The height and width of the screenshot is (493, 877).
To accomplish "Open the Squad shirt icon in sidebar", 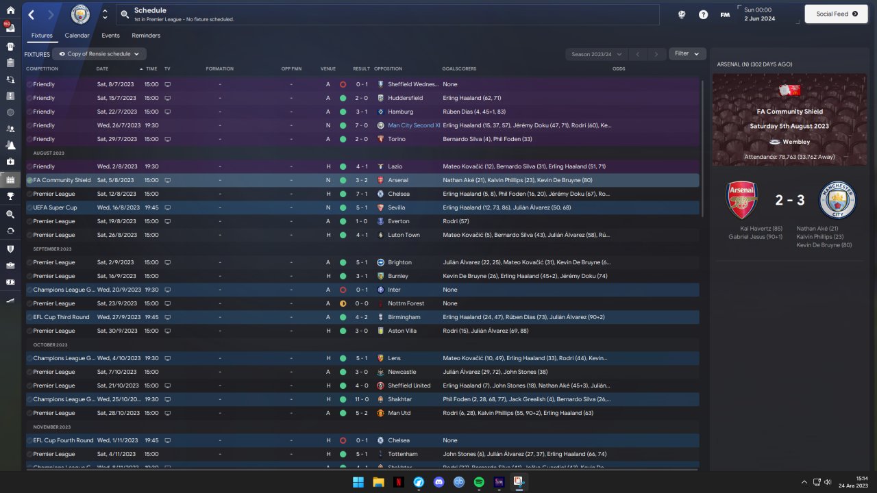I will (x=10, y=47).
